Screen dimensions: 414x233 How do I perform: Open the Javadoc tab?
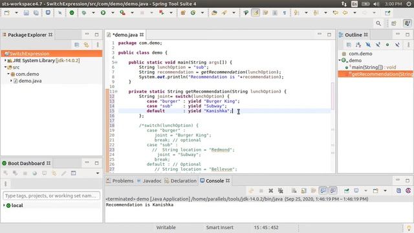(x=149, y=181)
